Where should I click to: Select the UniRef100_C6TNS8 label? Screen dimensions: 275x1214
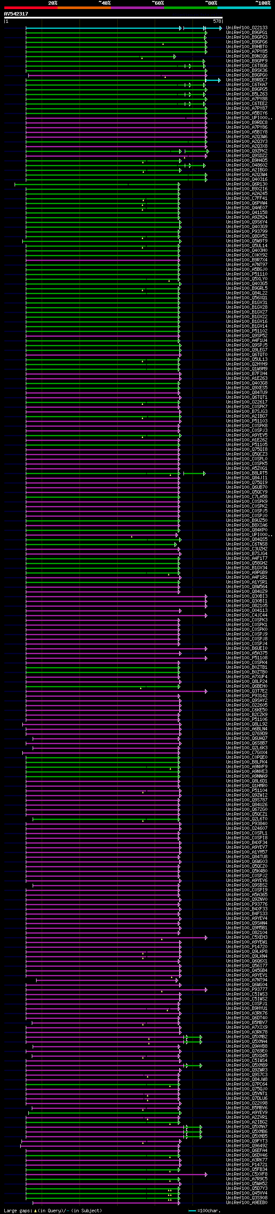click(x=247, y=544)
